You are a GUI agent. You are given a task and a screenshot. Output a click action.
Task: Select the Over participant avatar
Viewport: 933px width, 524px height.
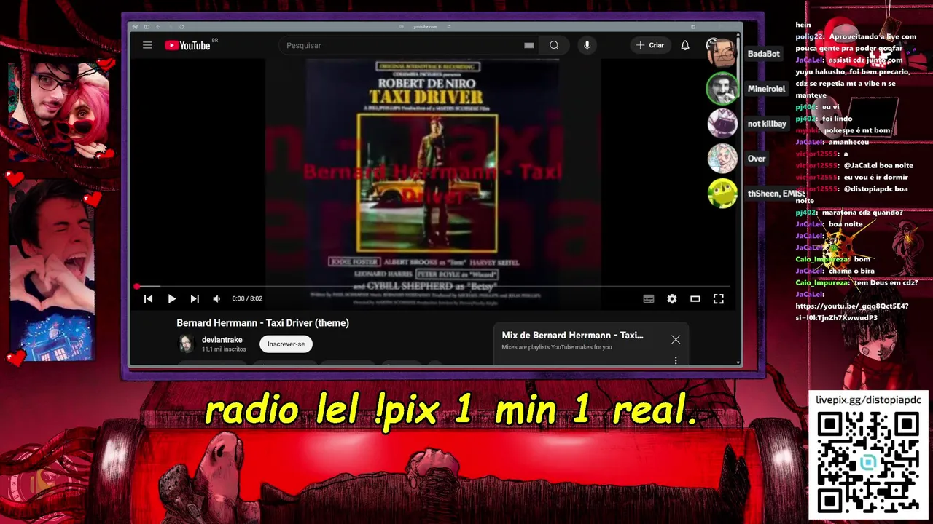[x=722, y=158]
